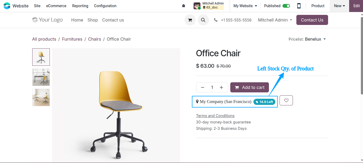Open the Mitchell Admin account dropdown
The height and width of the screenshot is (163, 363).
pos(275,20)
